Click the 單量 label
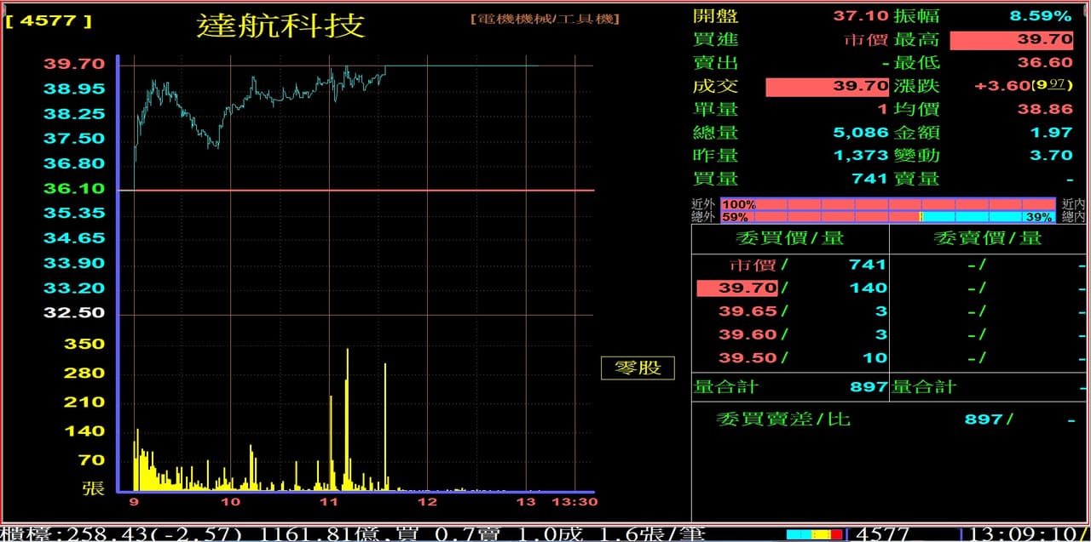Screen dimensions: 1091x542 (x=716, y=109)
